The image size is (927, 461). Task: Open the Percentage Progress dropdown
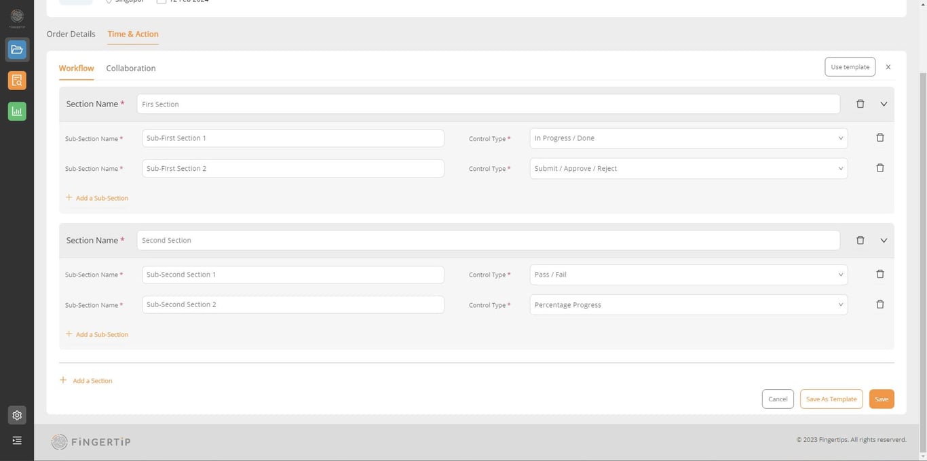click(x=688, y=305)
